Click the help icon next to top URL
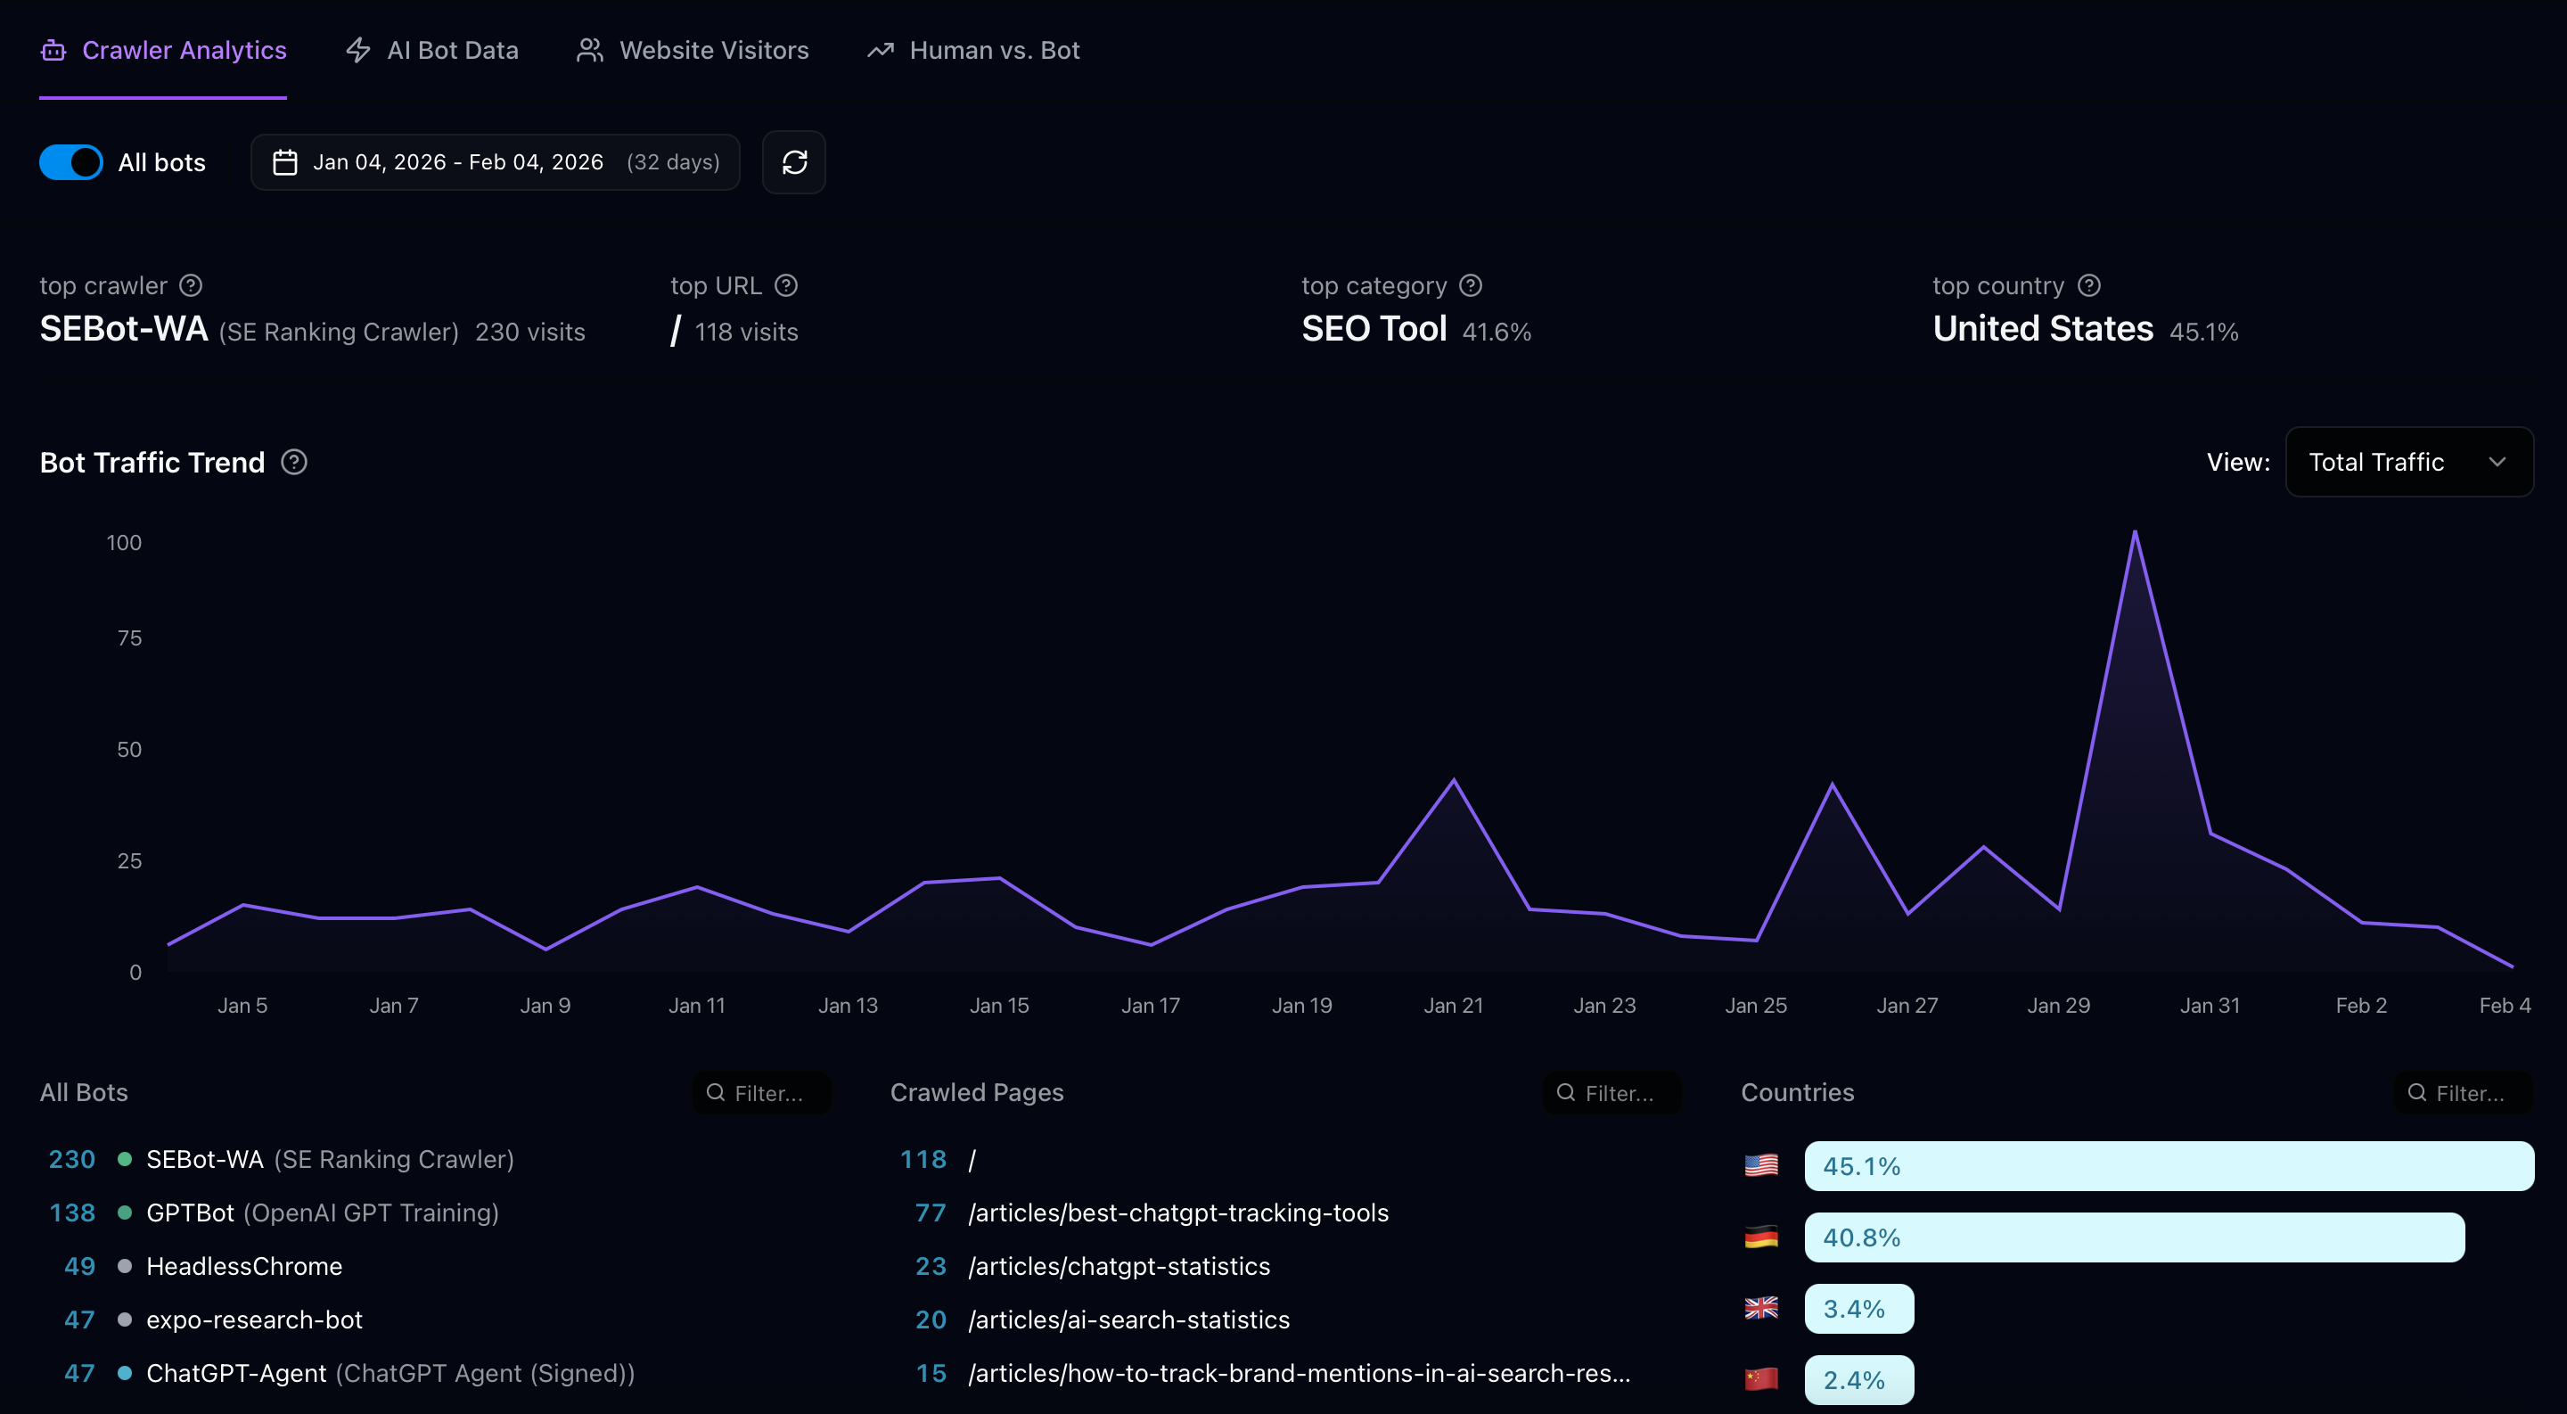 tap(786, 285)
